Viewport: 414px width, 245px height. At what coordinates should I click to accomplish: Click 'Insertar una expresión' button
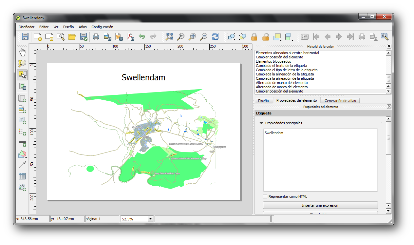pos(320,205)
